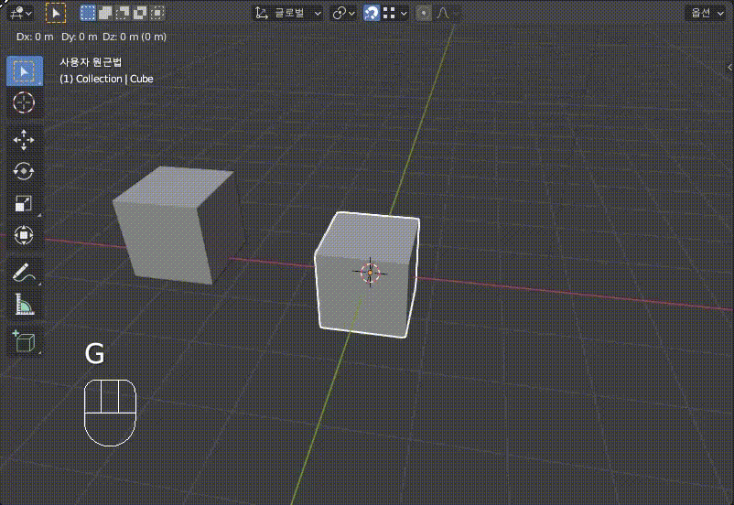
Task: Open the 옵션 options dropdown
Action: [707, 13]
